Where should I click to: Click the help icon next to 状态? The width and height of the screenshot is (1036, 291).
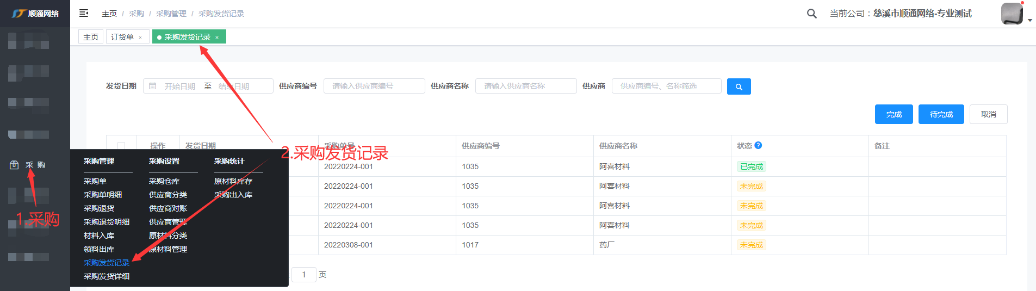758,145
